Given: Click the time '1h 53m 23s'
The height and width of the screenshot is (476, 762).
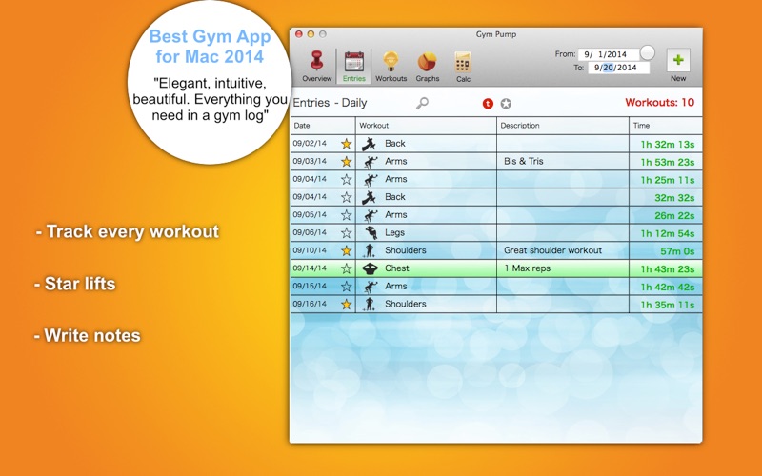Looking at the screenshot, I should click(x=668, y=162).
